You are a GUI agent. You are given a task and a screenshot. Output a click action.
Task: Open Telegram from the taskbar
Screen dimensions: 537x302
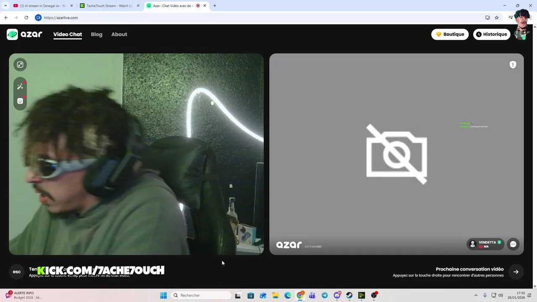(x=325, y=295)
